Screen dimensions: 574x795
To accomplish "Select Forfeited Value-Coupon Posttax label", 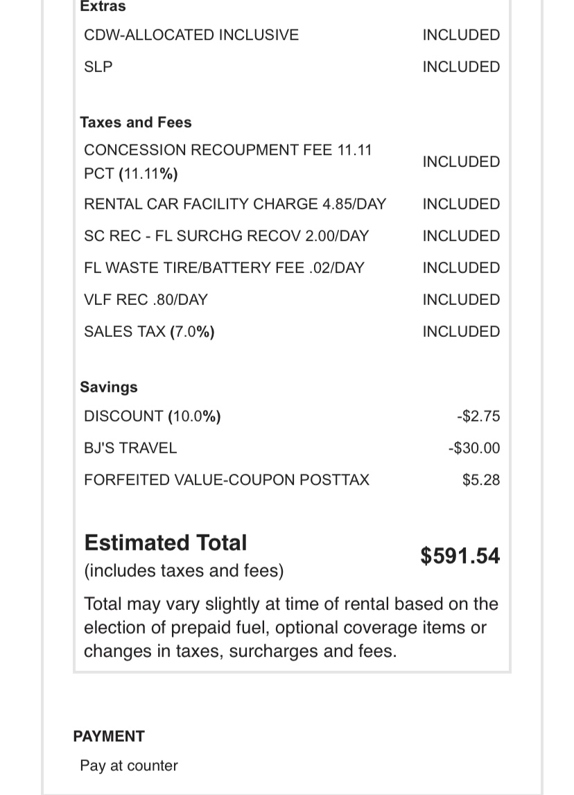I will [x=226, y=480].
